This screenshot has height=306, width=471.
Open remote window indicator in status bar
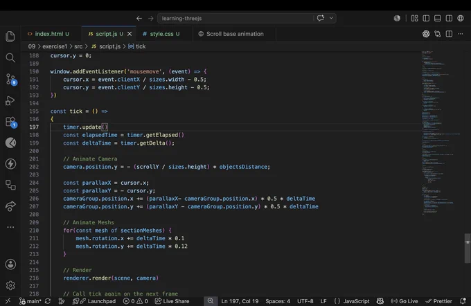[x=8, y=301]
